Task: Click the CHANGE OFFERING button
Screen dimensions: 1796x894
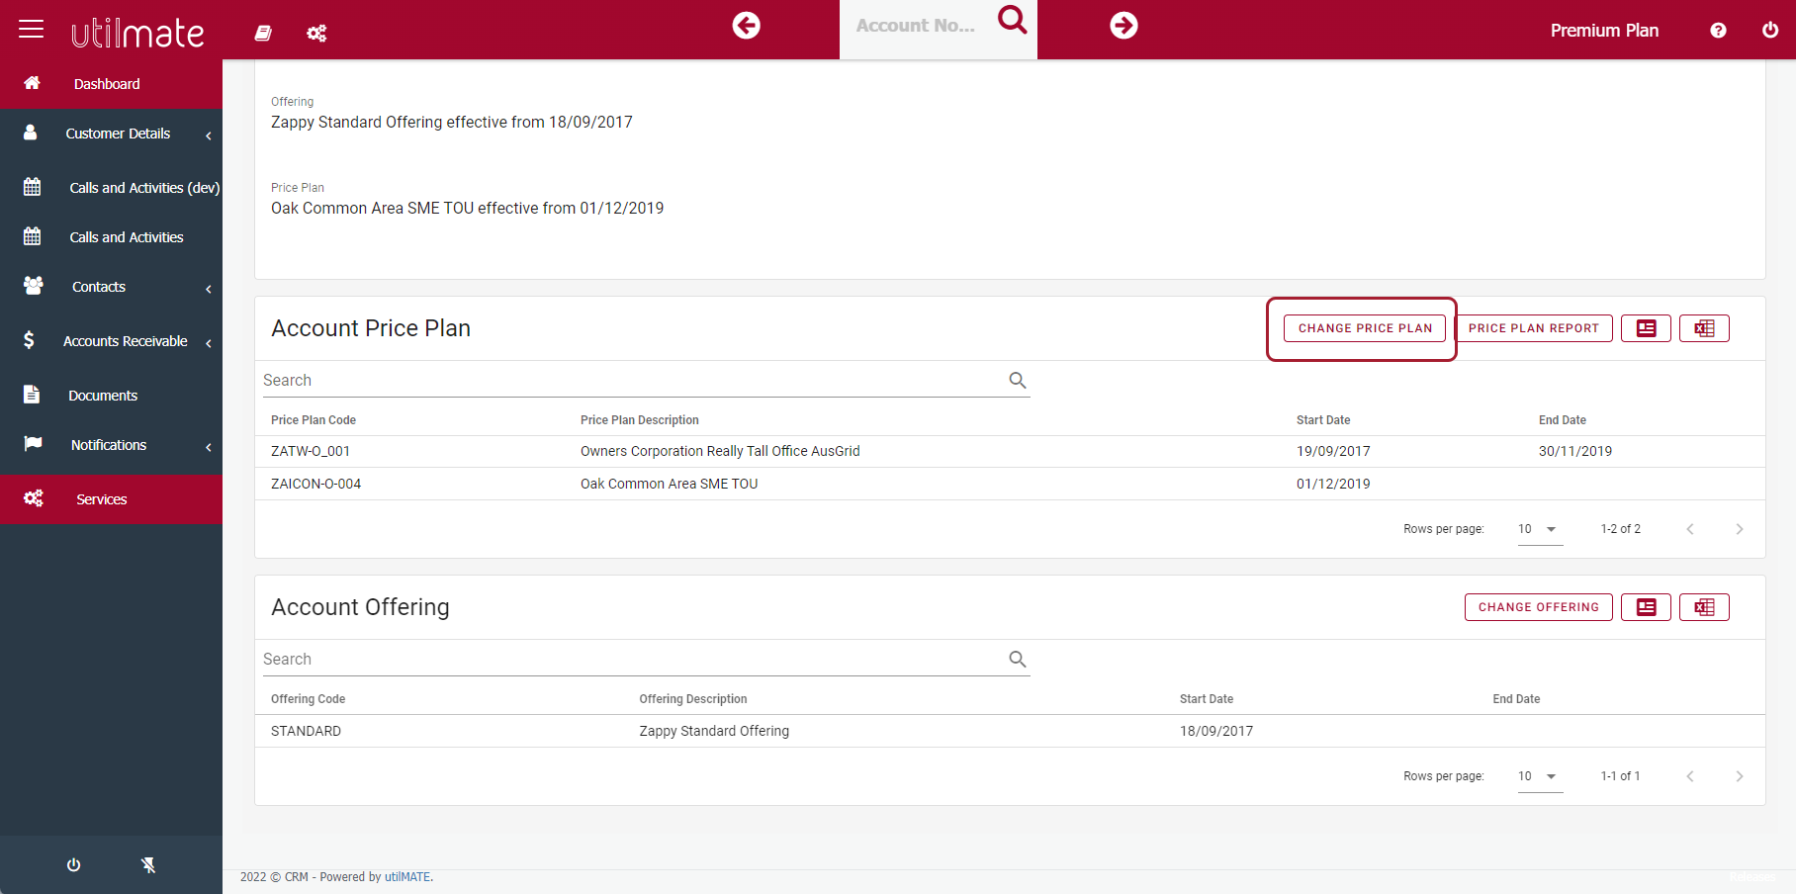Action: pos(1539,607)
